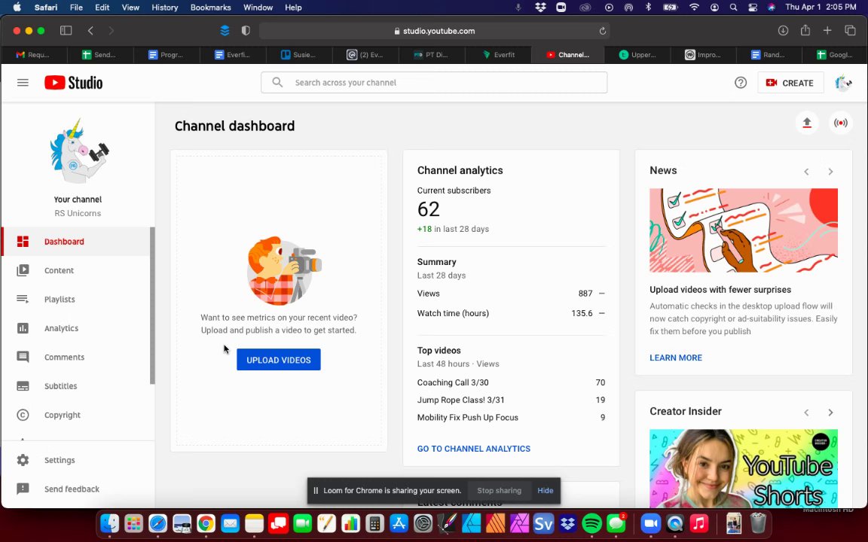Show next News card
Image resolution: width=868 pixels, height=542 pixels.
click(830, 172)
